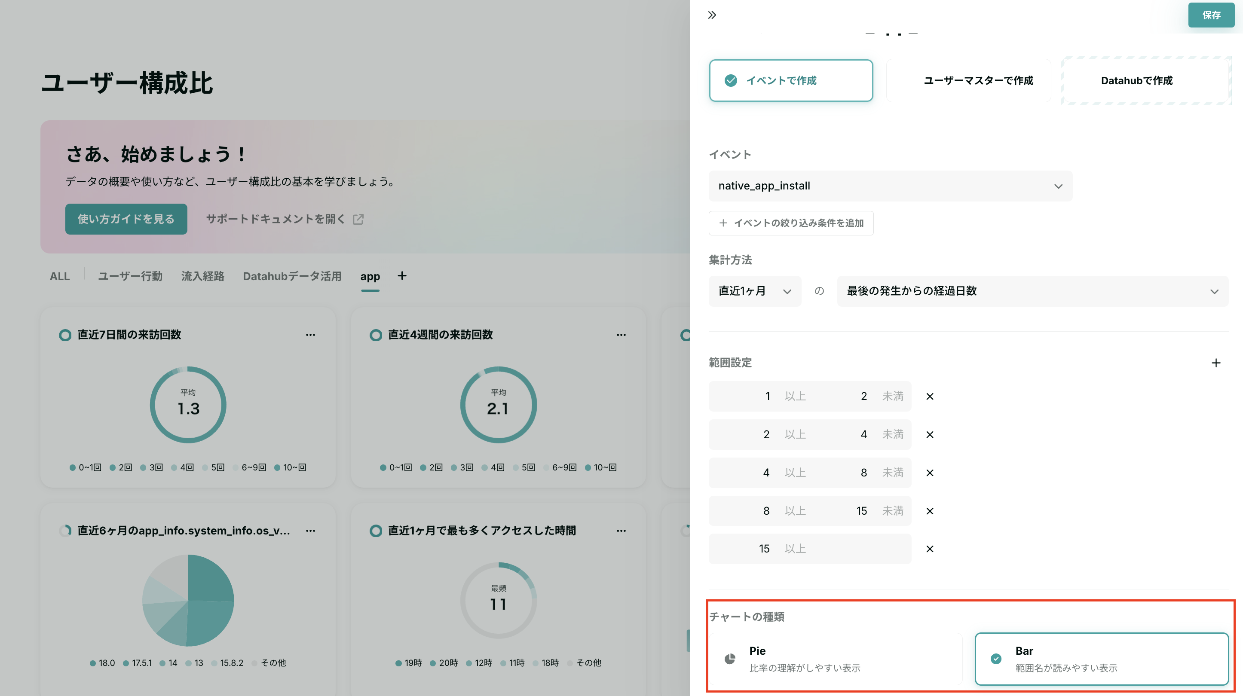Click the Pie chart icon
This screenshot has width=1243, height=696.
tap(729, 659)
